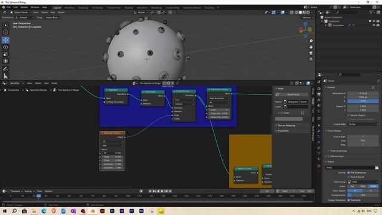Toggle the Cache Result checkbox
Screen dimensions: 382x215
point(349,177)
